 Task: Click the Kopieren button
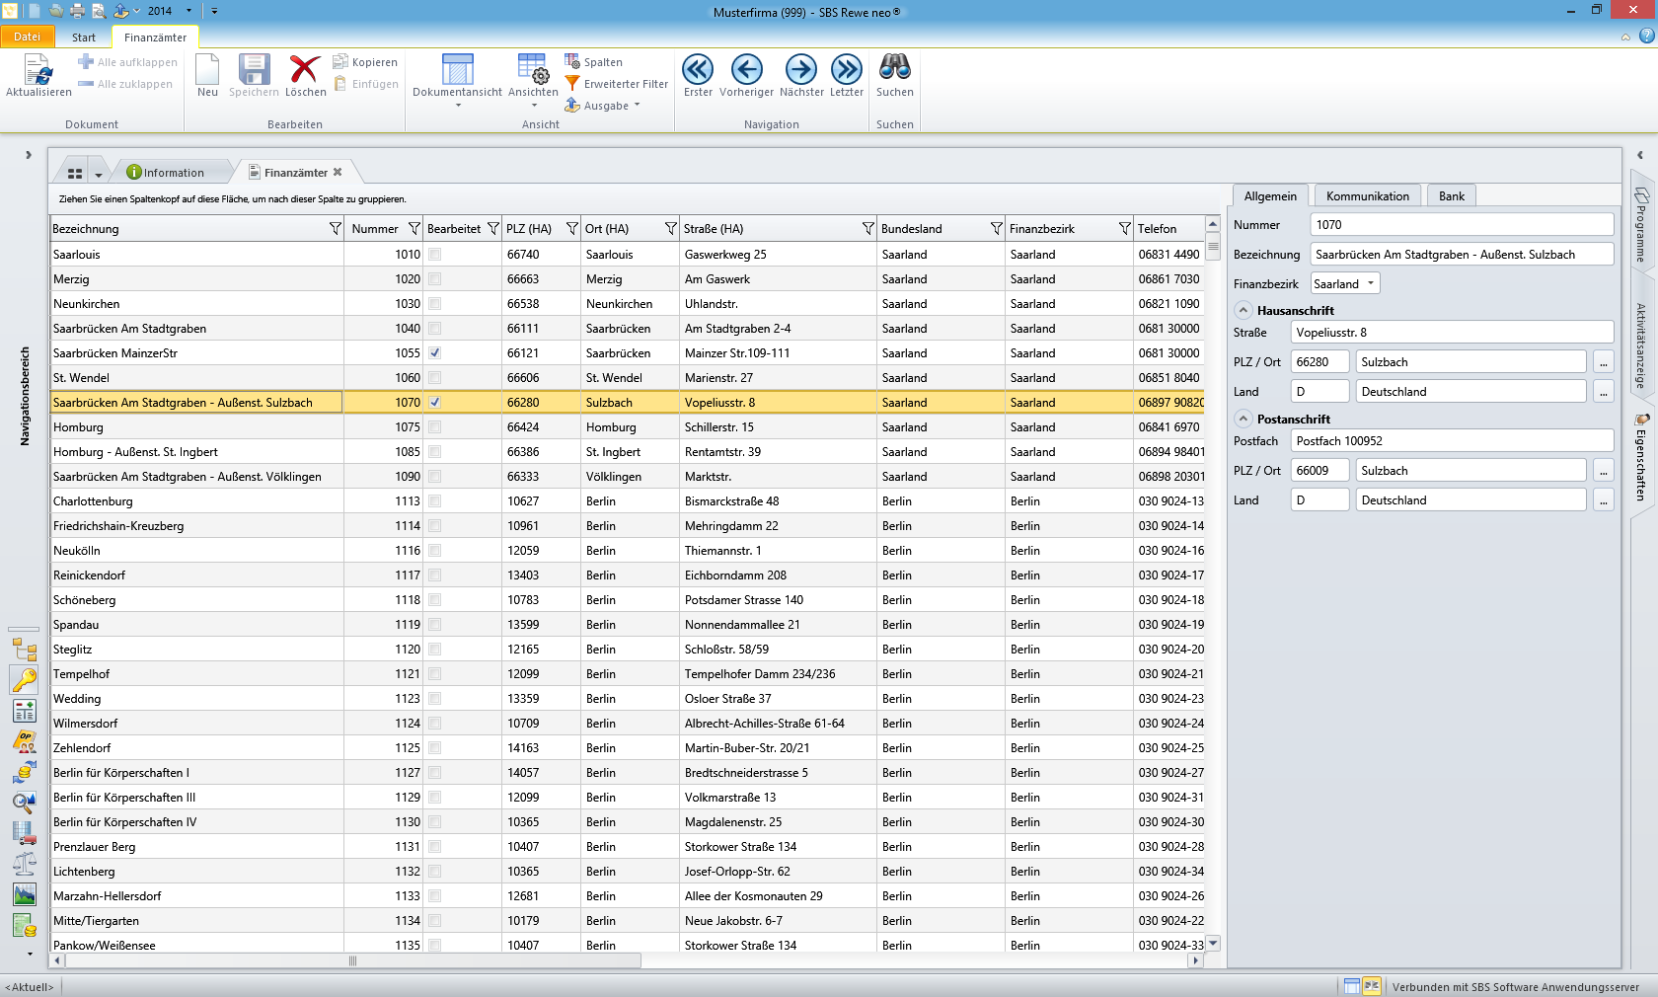366,62
